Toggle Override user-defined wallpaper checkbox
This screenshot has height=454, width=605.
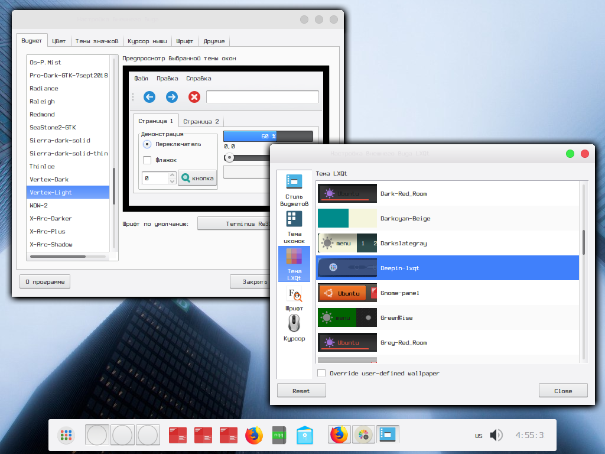tap(321, 374)
